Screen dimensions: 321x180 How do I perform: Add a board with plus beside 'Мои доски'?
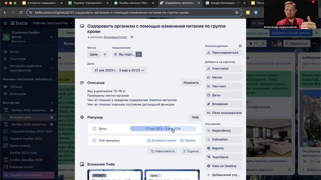pos(52,102)
